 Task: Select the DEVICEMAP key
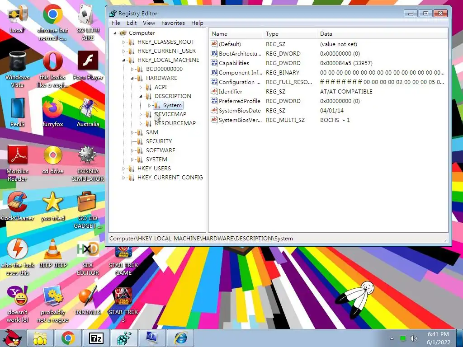(170, 114)
